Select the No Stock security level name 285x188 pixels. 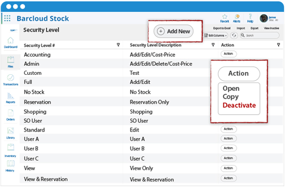click(34, 92)
